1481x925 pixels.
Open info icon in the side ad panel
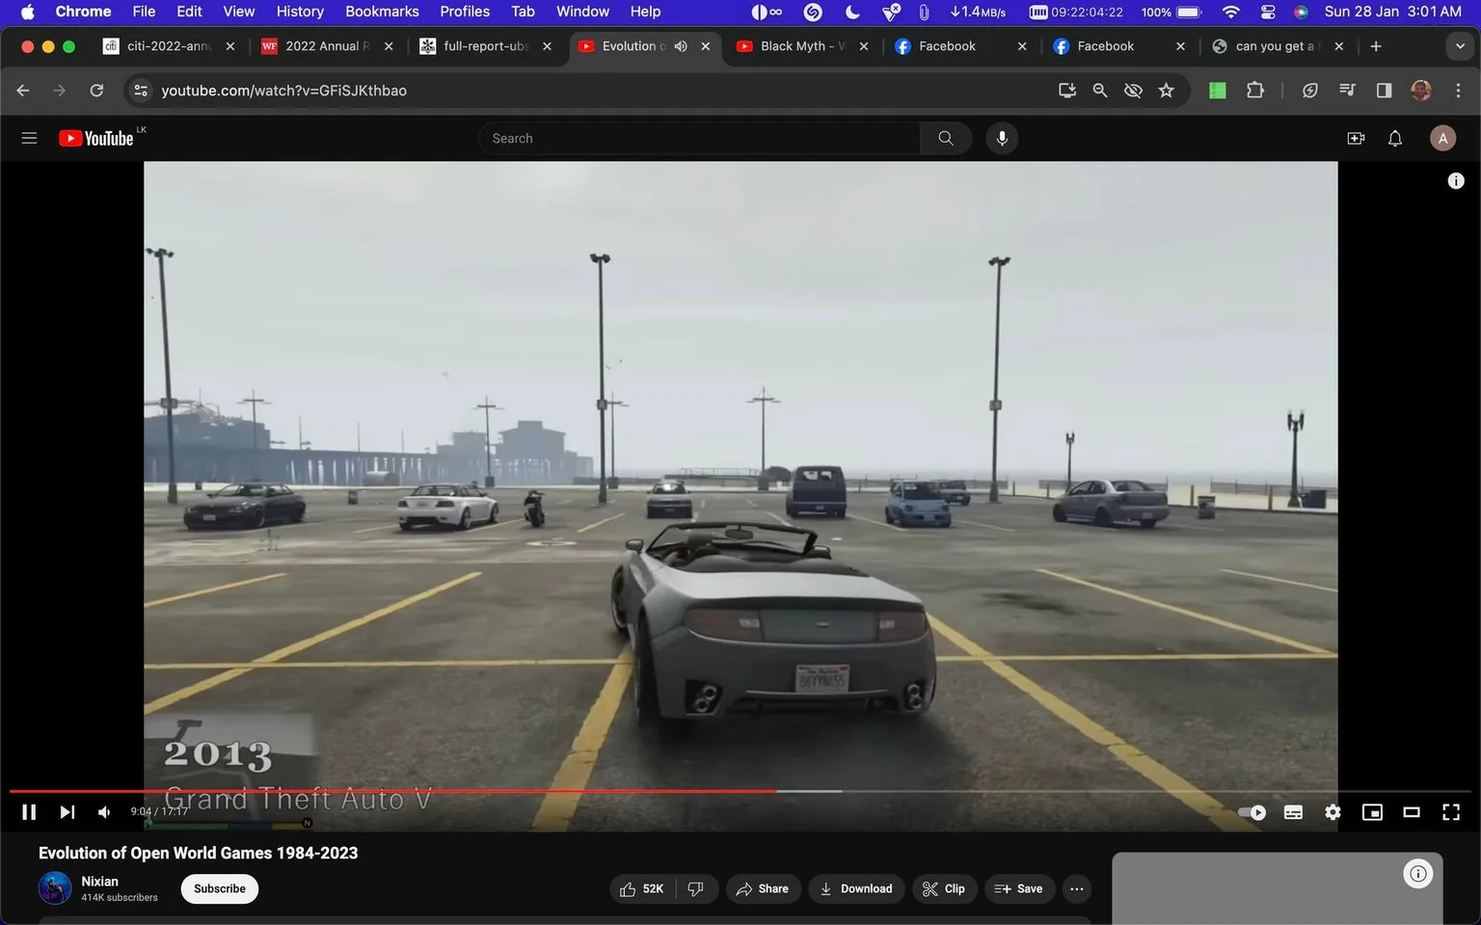(x=1418, y=874)
